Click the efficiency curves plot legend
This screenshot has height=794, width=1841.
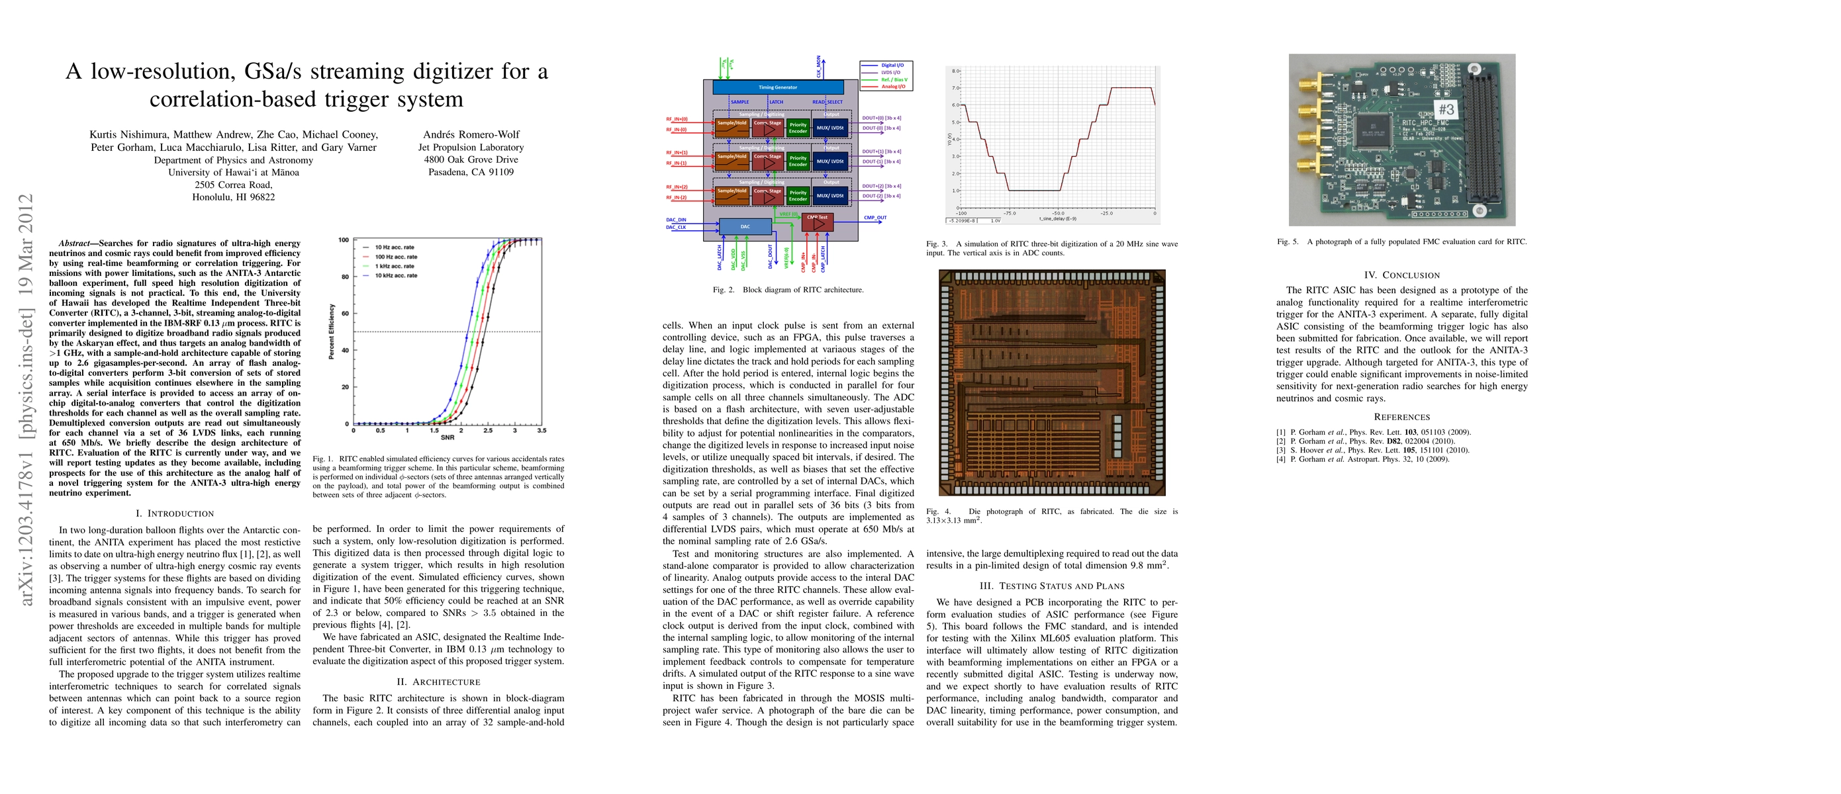(389, 261)
